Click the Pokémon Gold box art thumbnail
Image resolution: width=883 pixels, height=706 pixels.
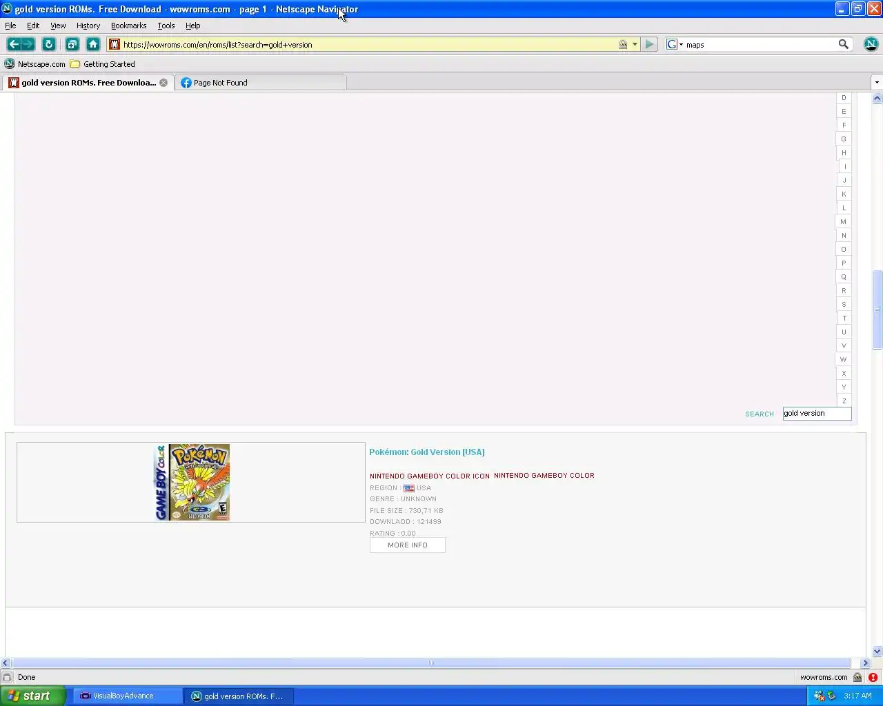point(192,482)
